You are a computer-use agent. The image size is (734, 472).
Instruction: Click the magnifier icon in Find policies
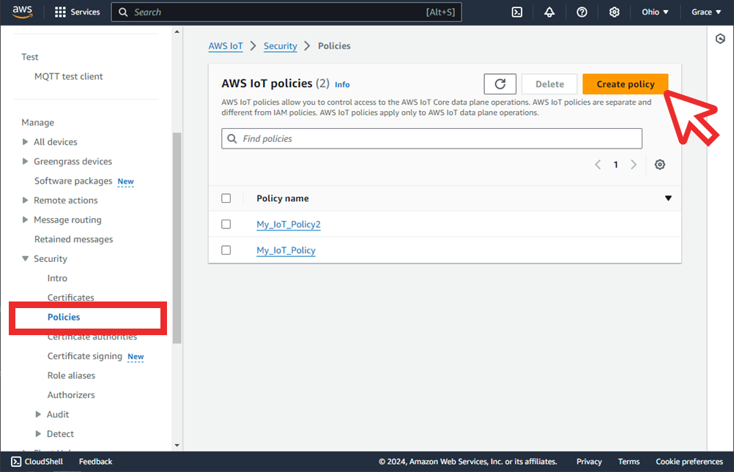point(231,139)
